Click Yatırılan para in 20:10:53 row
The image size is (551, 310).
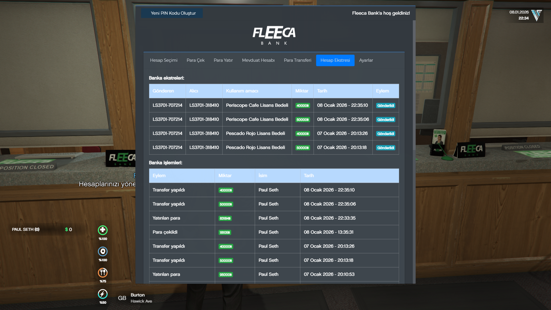(166, 274)
